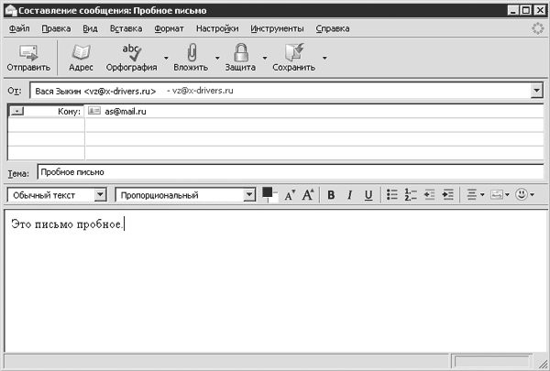Open the Вставка menu
This screenshot has width=550, height=371.
[126, 28]
